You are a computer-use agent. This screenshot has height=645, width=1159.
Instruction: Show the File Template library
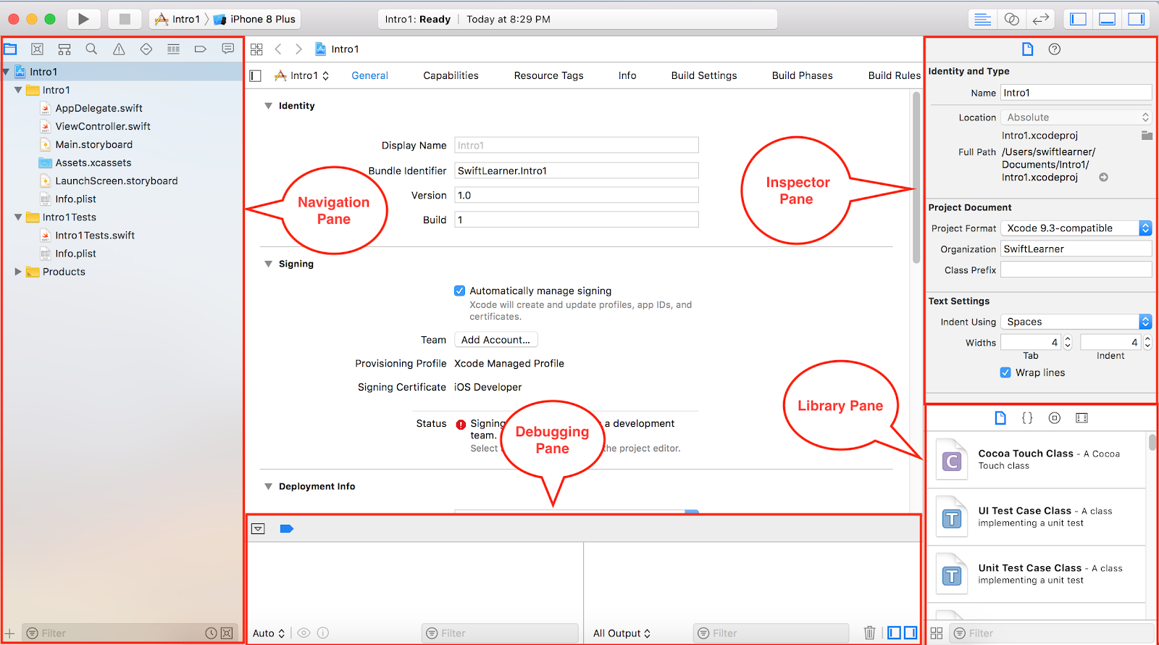tap(1000, 418)
